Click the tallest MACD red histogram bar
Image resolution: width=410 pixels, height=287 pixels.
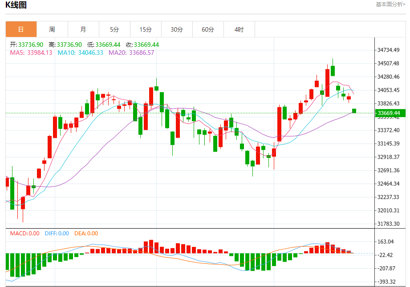[151, 246]
